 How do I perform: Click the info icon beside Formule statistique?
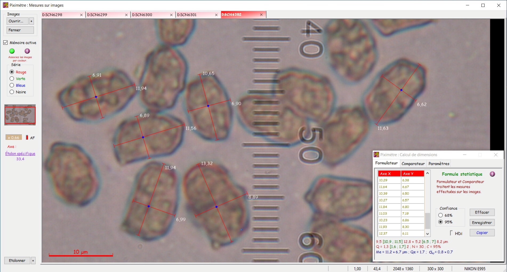tap(492, 174)
